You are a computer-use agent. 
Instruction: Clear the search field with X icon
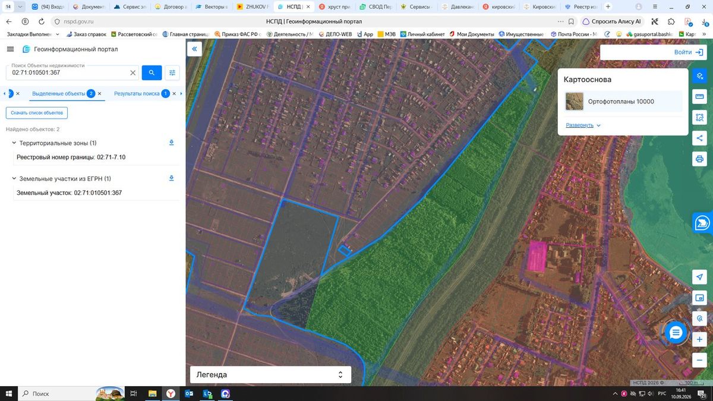[133, 73]
